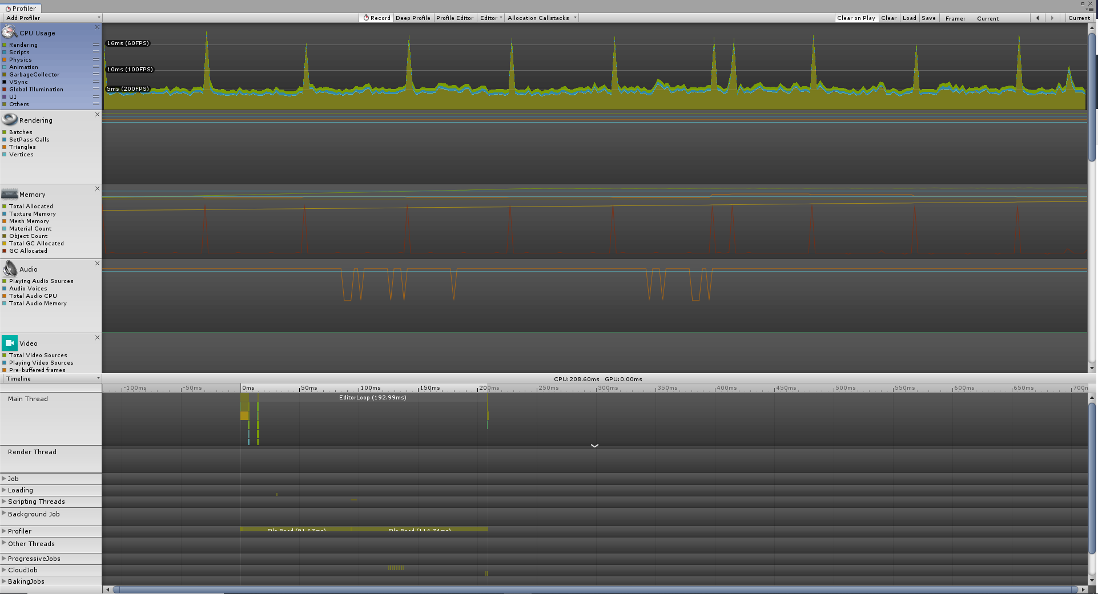Toggle the Scripts color swatch in CPU Usage
1098x594 pixels.
click(x=5, y=52)
